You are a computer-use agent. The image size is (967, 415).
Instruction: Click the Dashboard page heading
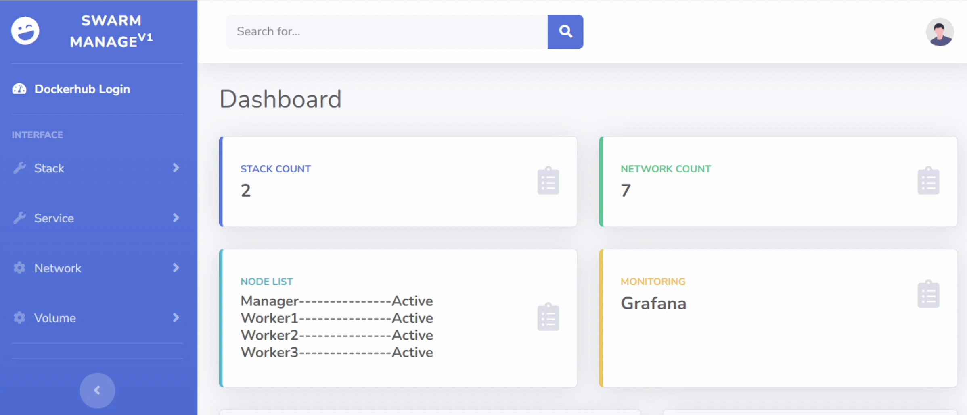click(x=280, y=99)
